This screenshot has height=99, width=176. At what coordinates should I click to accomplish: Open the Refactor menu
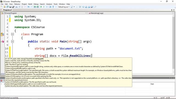(x=17, y=4)
